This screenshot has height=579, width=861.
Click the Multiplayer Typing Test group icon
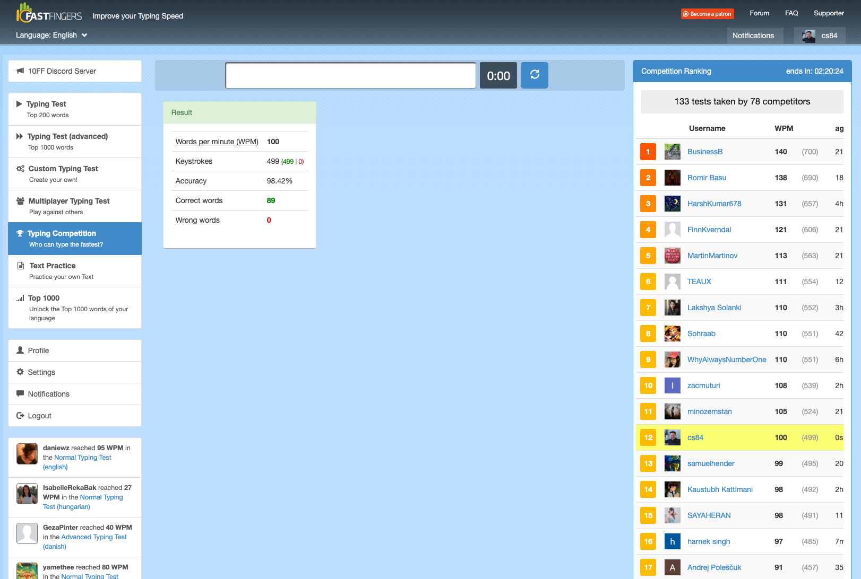(20, 201)
